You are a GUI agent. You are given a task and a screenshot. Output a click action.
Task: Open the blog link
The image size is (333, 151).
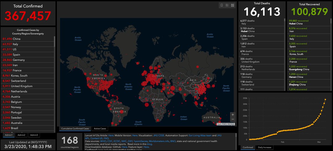click(x=150, y=144)
